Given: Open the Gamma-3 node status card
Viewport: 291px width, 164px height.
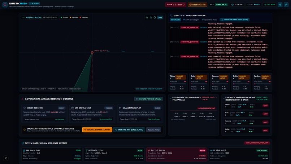Looking at the screenshot, I should [x=220, y=82].
